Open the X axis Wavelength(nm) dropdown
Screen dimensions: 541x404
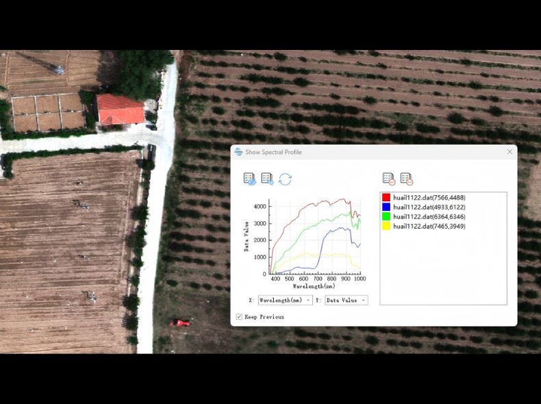[x=285, y=300]
